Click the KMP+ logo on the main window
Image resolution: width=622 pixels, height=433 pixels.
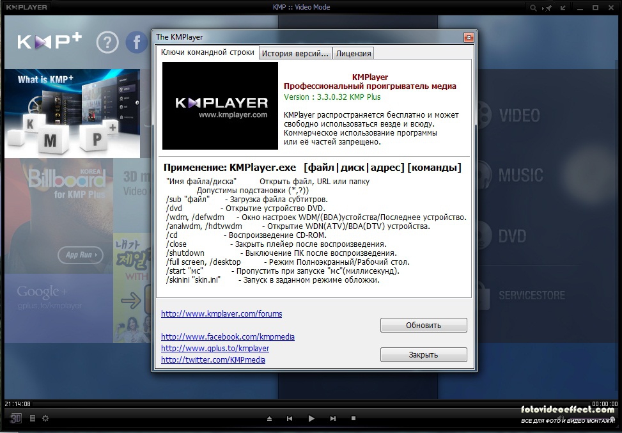50,41
